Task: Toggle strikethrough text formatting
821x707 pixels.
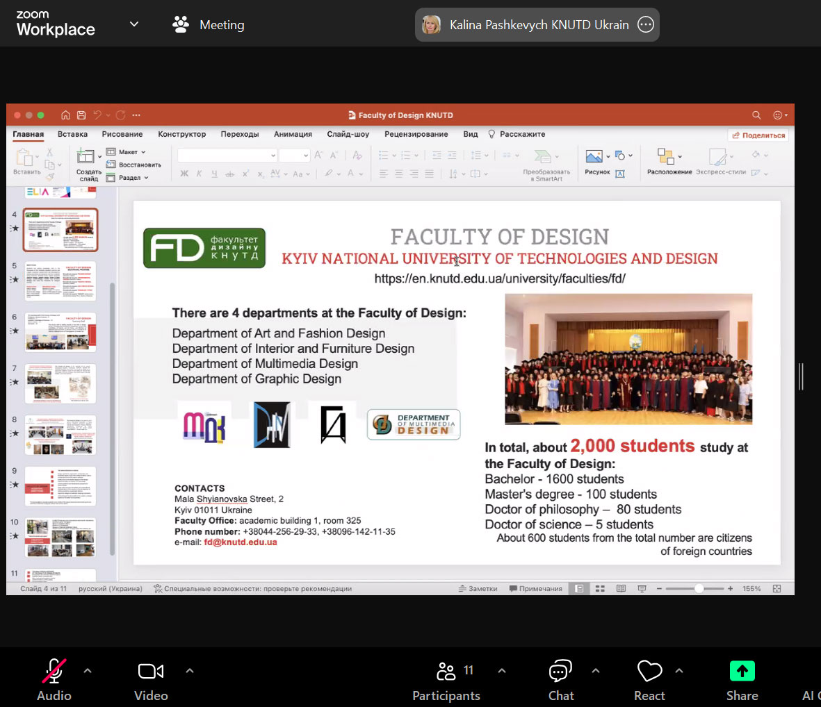Action: click(230, 174)
